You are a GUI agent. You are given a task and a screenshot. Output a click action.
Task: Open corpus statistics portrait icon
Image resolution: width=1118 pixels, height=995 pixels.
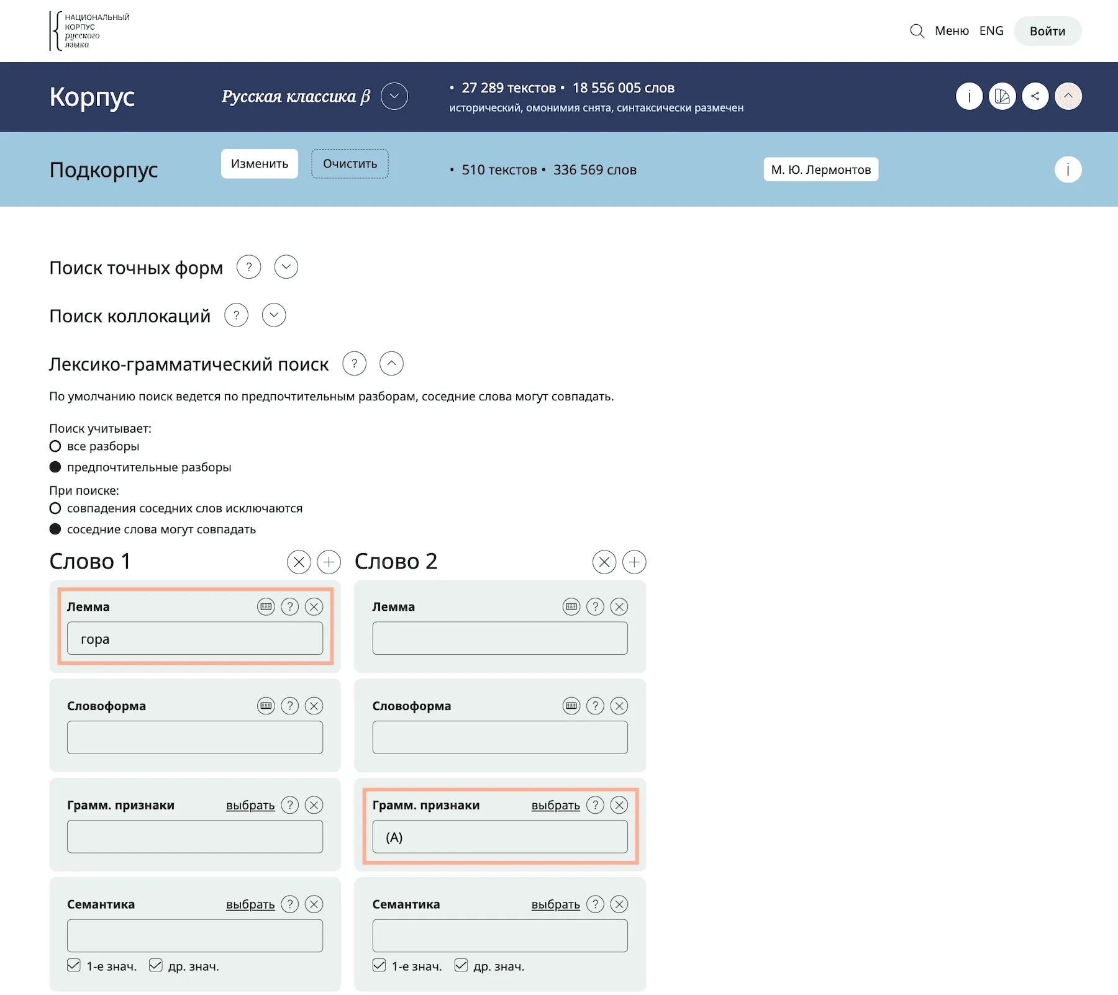pos(1002,96)
